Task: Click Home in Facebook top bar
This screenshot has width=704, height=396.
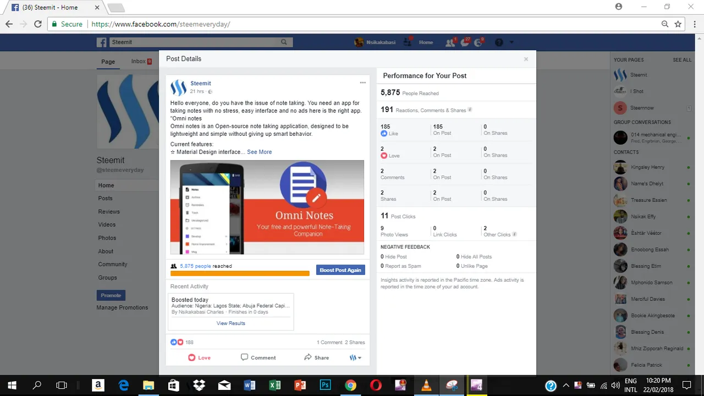Action: 426,42
